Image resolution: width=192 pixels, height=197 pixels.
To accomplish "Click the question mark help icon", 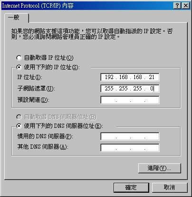I will click(177, 6).
